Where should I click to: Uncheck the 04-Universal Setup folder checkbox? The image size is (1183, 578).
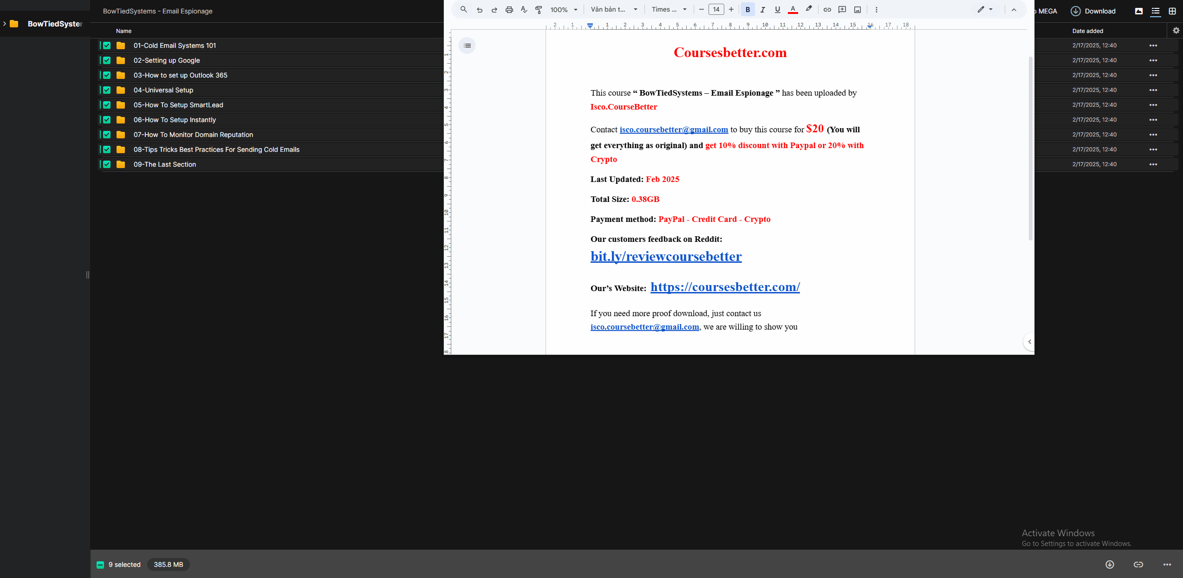[107, 90]
